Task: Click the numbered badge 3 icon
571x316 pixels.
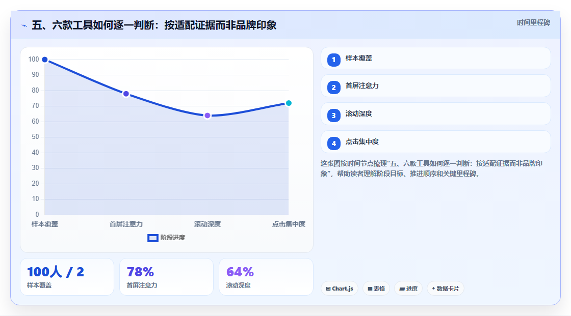Action: (x=333, y=116)
